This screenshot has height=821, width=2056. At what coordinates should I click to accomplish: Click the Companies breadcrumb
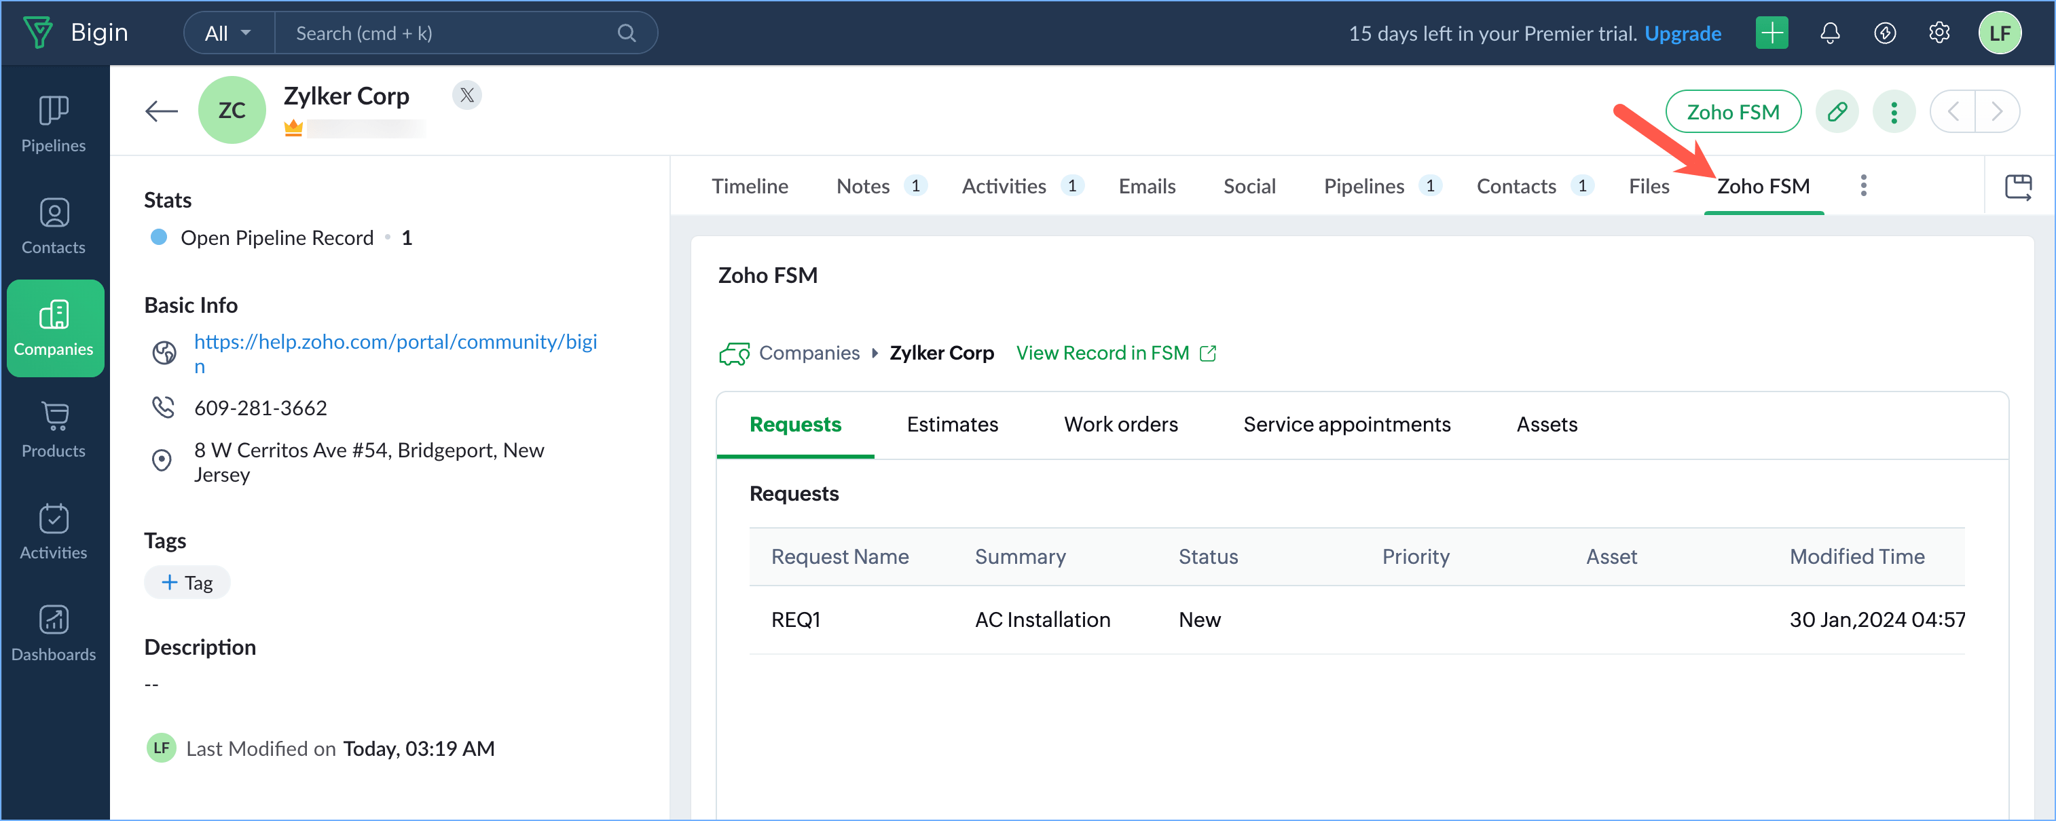click(809, 353)
